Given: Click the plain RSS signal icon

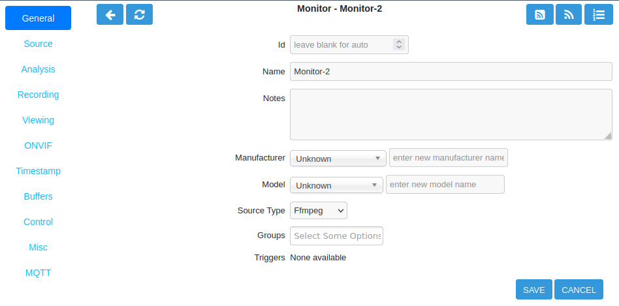Looking at the screenshot, I should coord(569,14).
